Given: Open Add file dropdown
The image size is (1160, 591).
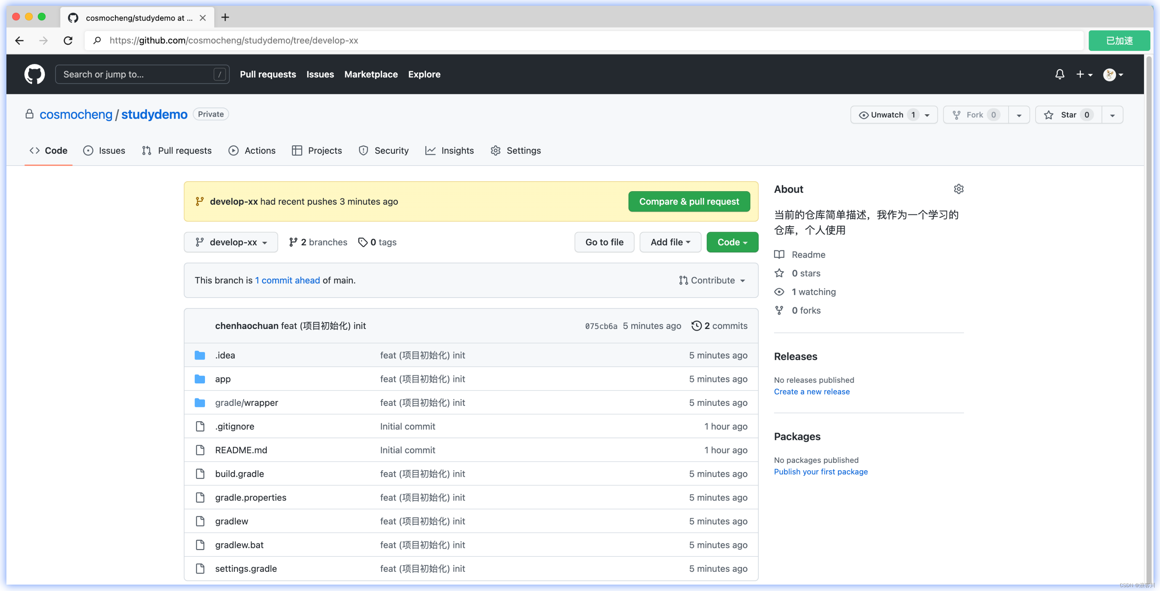Looking at the screenshot, I should click(670, 242).
